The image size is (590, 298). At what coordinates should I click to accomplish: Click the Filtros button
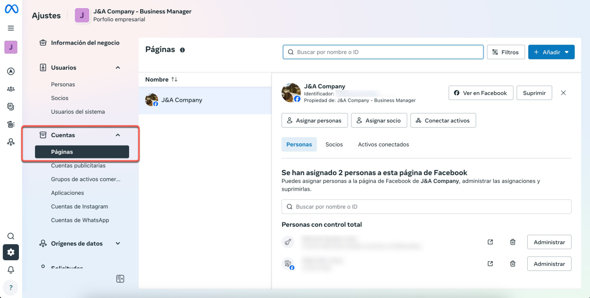click(x=506, y=52)
